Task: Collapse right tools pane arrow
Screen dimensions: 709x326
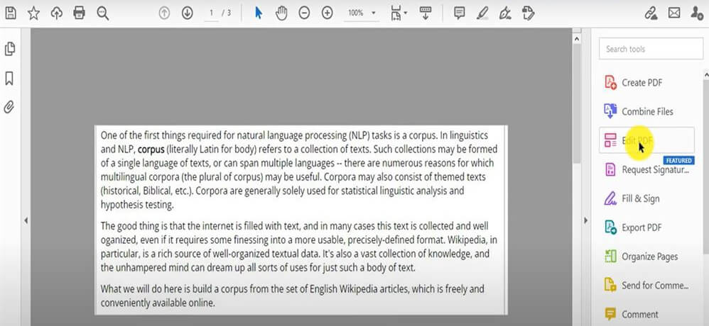Action: tap(586, 220)
